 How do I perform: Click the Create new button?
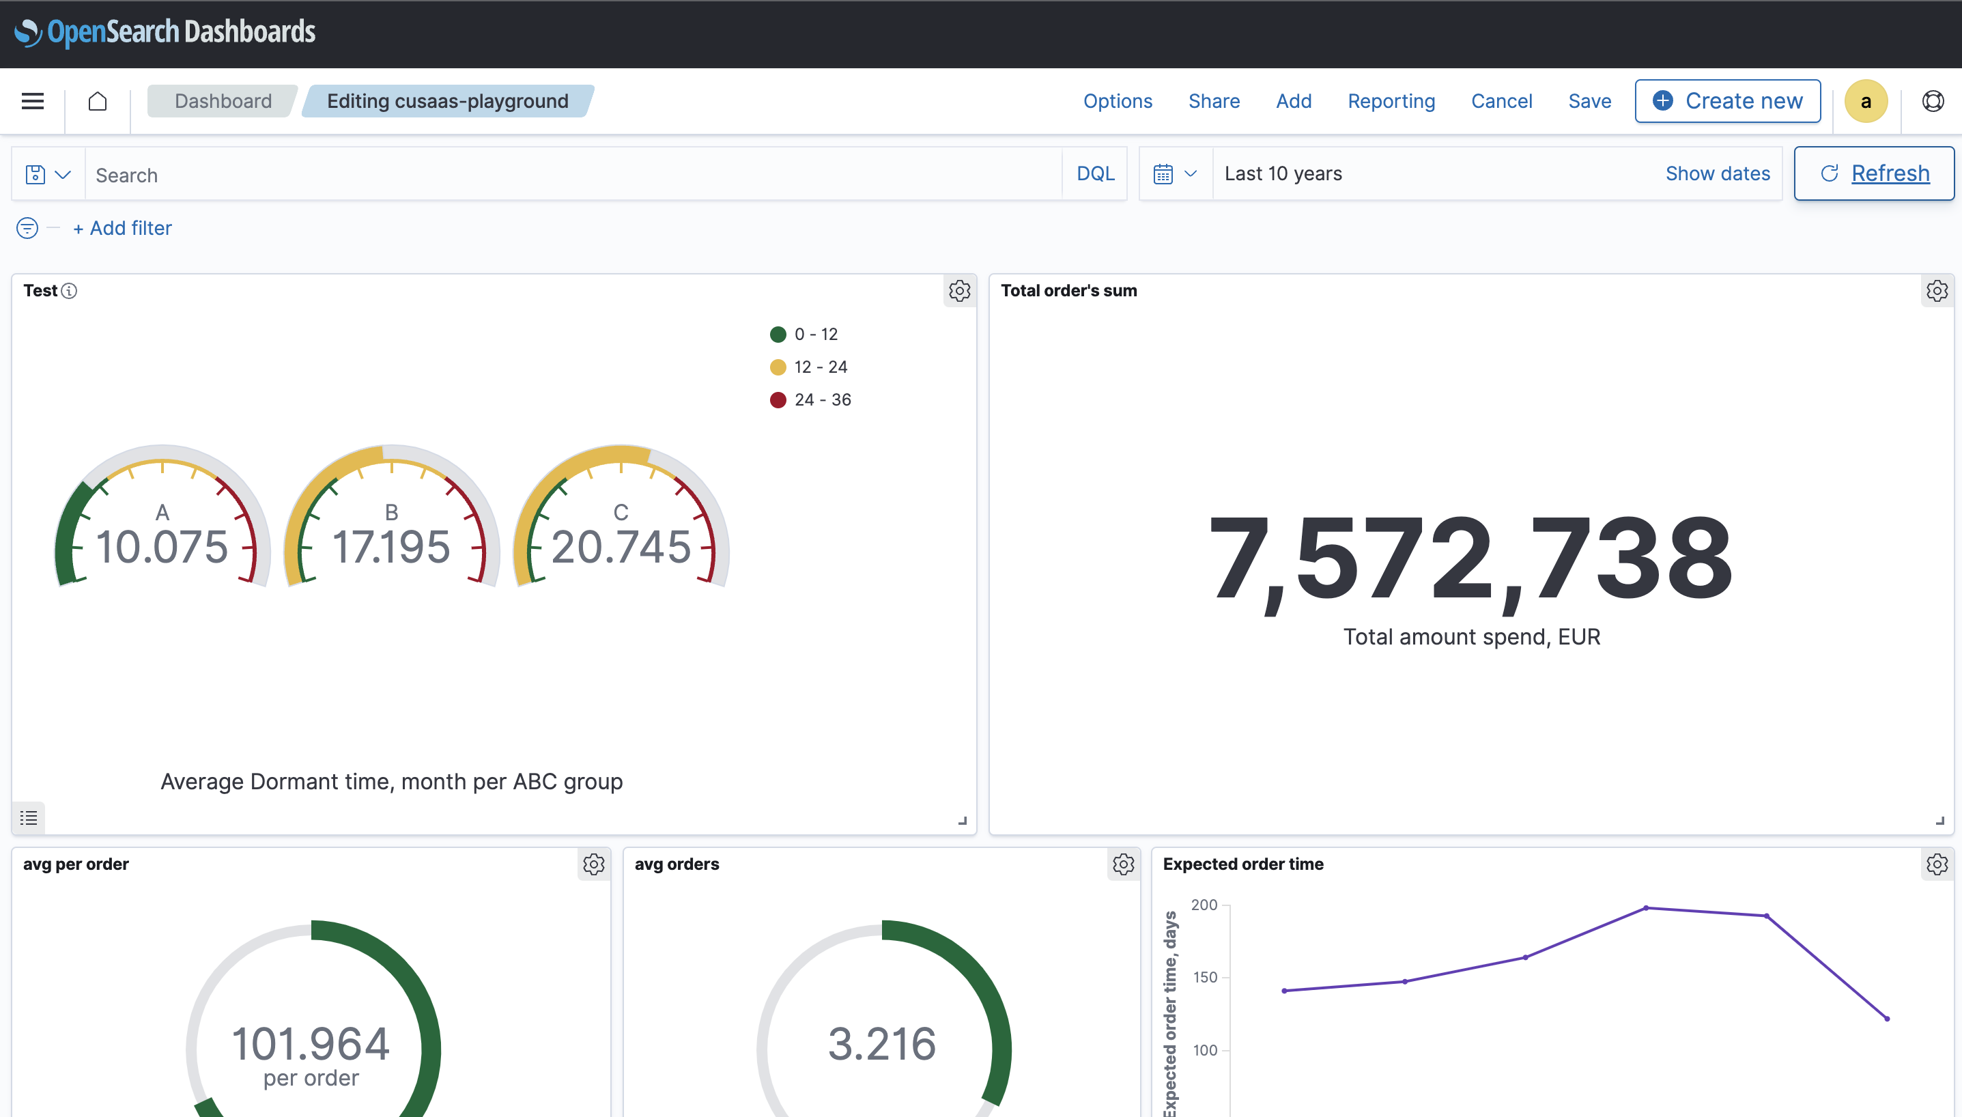point(1727,101)
